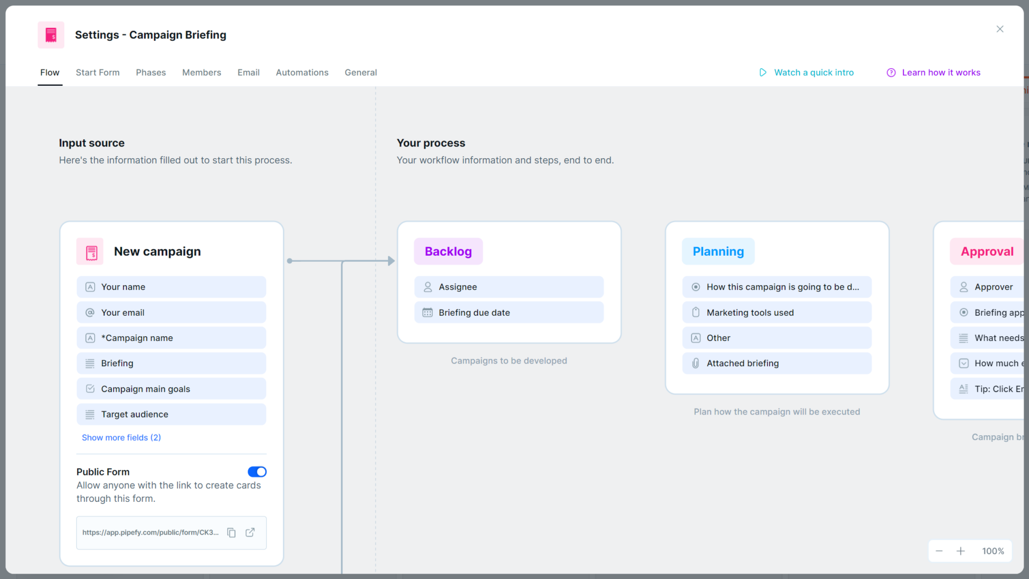Screen dimensions: 1029x579
Task: Click the radio icon on How this campaign field
Action: click(x=695, y=287)
